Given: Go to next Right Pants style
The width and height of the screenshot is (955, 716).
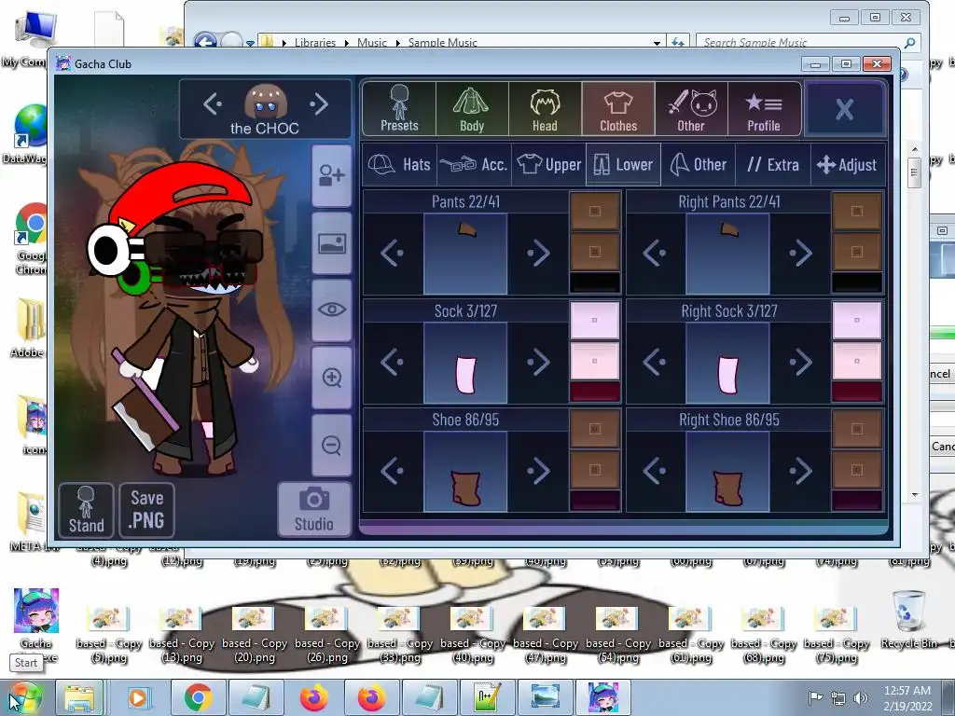Looking at the screenshot, I should coord(800,254).
